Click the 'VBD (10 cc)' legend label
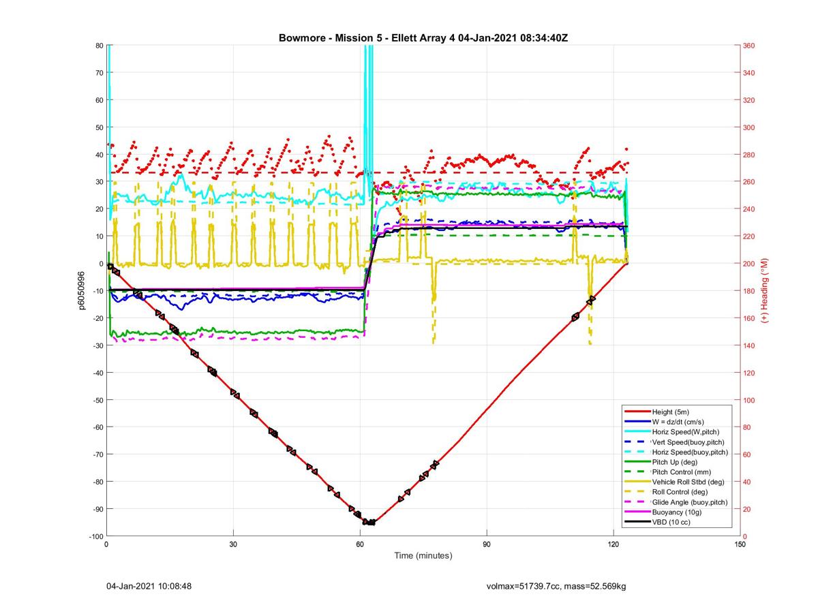This screenshot has height=603, width=818. [671, 522]
